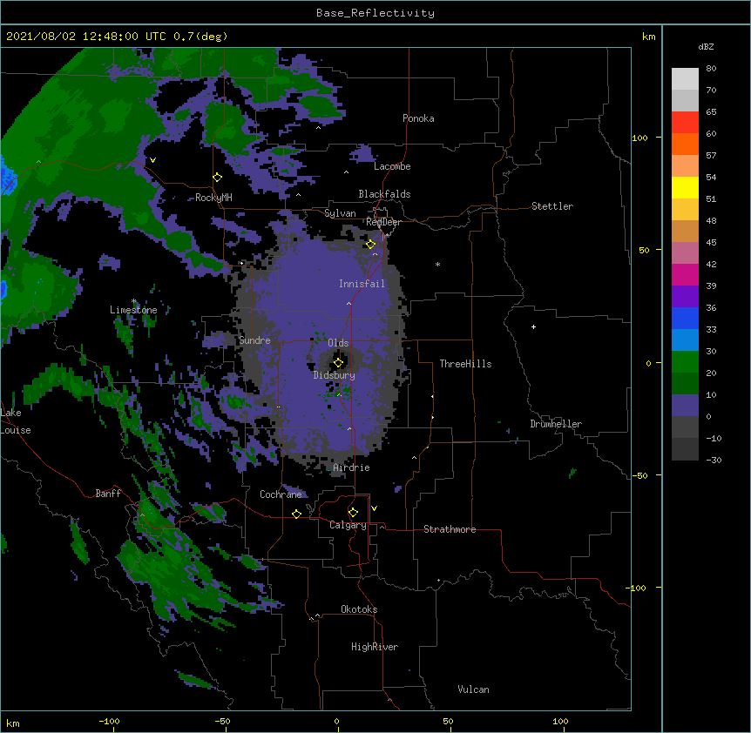Click the yellow diamond marker south of RedDeer
Image resolution: width=751 pixels, height=733 pixels.
371,245
